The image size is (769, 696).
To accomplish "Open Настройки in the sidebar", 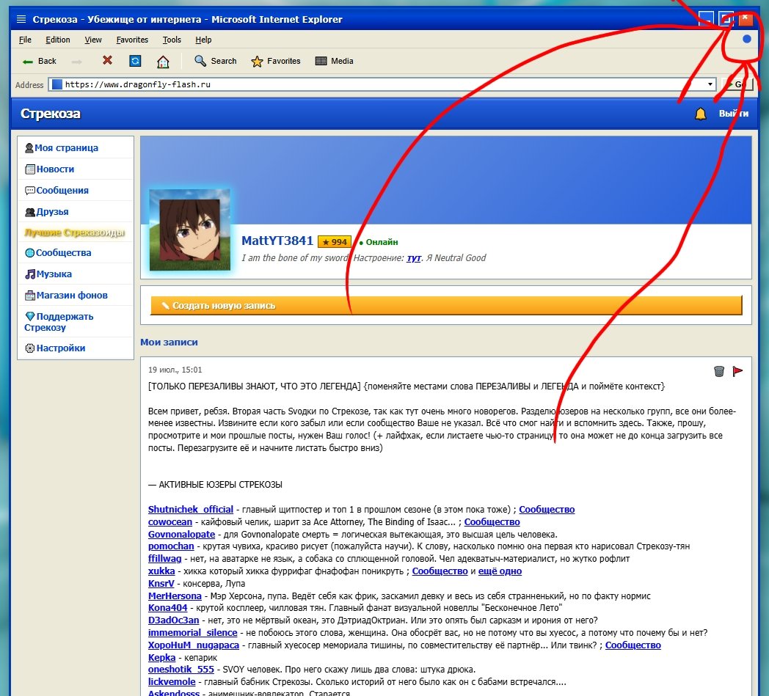I will [76, 348].
